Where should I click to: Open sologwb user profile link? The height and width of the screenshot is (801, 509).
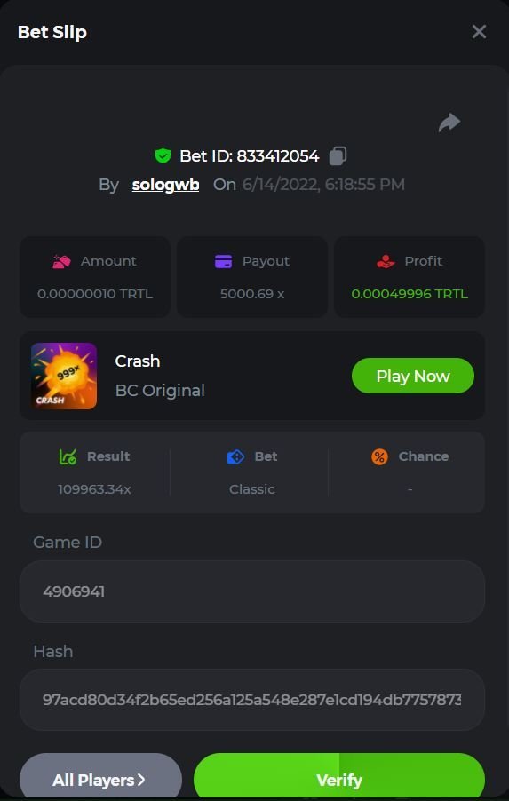click(165, 185)
